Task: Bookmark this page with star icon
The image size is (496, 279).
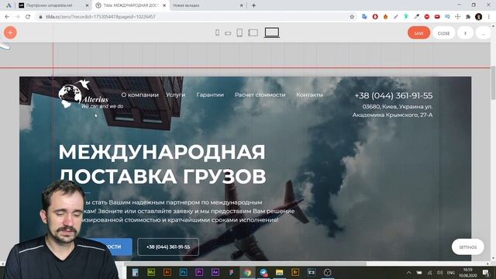Action: (x=352, y=17)
